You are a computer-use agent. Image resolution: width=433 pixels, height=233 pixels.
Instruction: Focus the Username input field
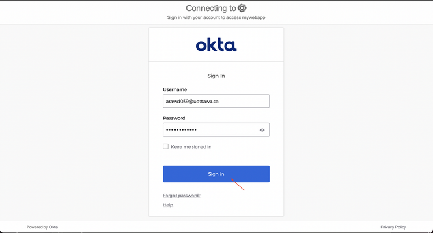point(216,101)
